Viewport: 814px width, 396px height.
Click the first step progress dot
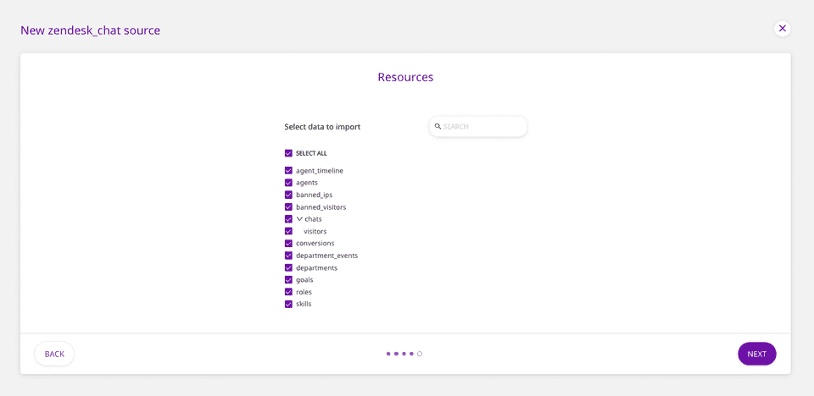388,354
